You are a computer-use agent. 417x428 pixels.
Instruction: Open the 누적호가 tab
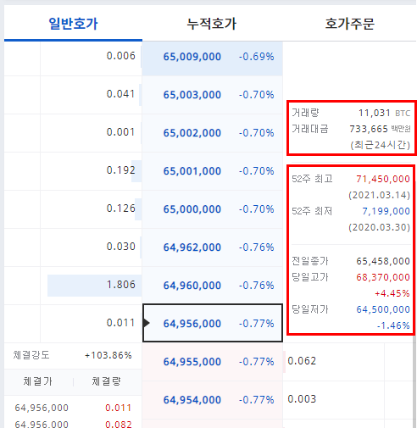212,24
